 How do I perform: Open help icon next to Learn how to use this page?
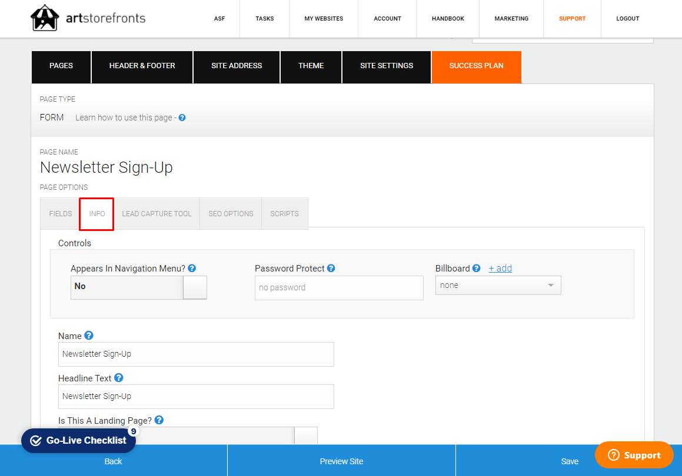pos(182,118)
